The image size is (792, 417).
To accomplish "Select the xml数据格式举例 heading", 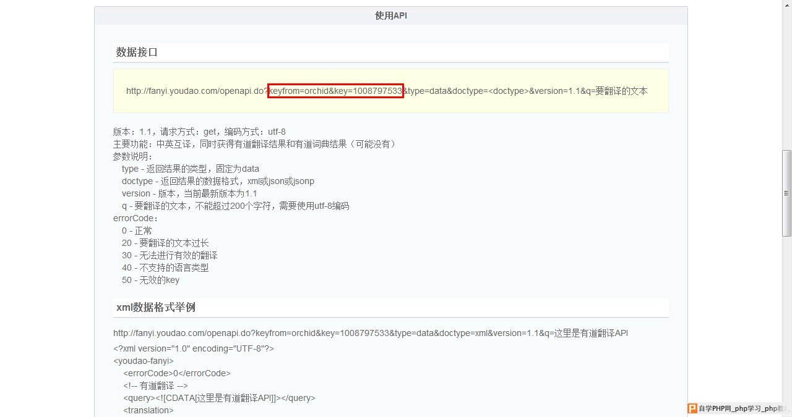I will (x=156, y=308).
